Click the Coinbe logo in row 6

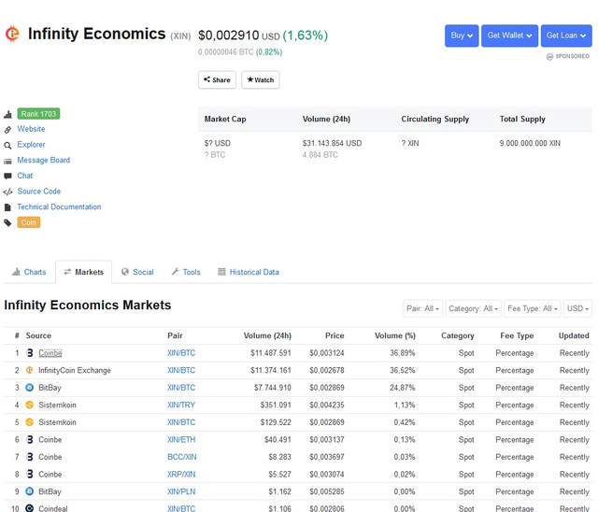30,439
